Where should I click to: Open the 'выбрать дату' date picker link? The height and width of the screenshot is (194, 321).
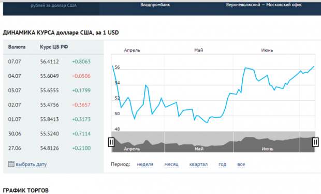(31, 164)
